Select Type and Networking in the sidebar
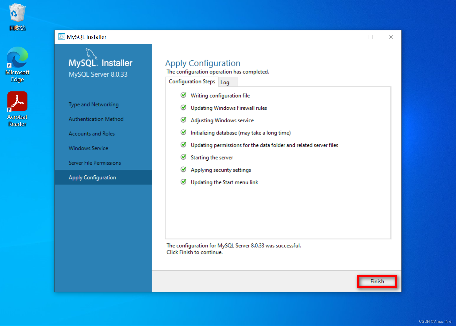The height and width of the screenshot is (326, 456). (94, 104)
